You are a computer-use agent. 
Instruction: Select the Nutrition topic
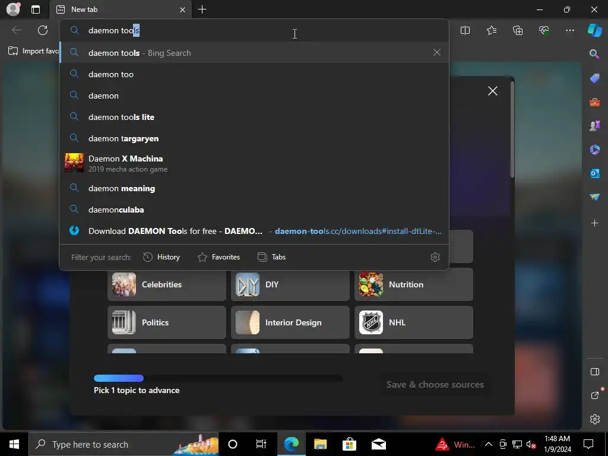414,284
